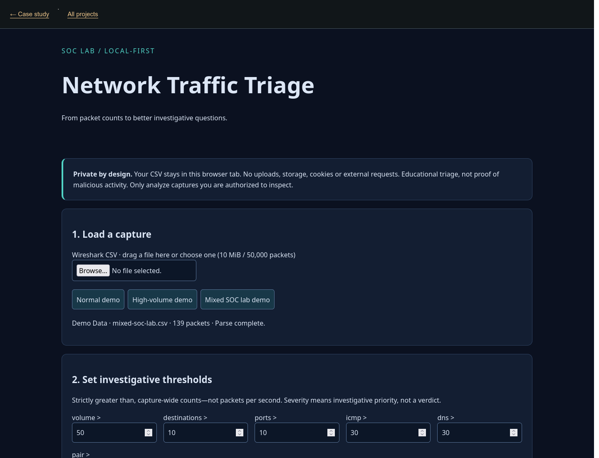Focus the icmp threshold input field
The height and width of the screenshot is (458, 599).
[388, 433]
